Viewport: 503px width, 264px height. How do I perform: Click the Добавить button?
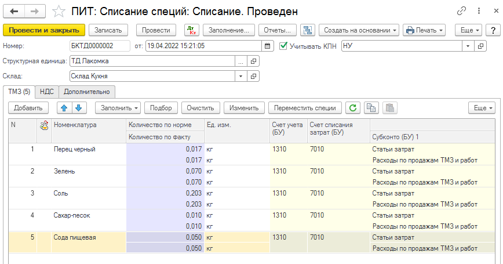tap(28, 107)
